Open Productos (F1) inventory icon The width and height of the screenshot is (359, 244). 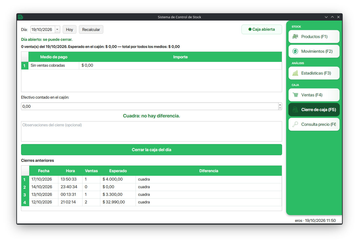click(295, 37)
